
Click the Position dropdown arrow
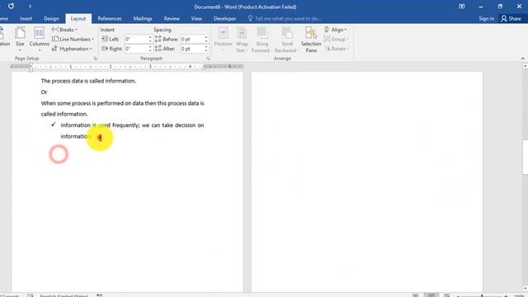pyautogui.click(x=223, y=50)
